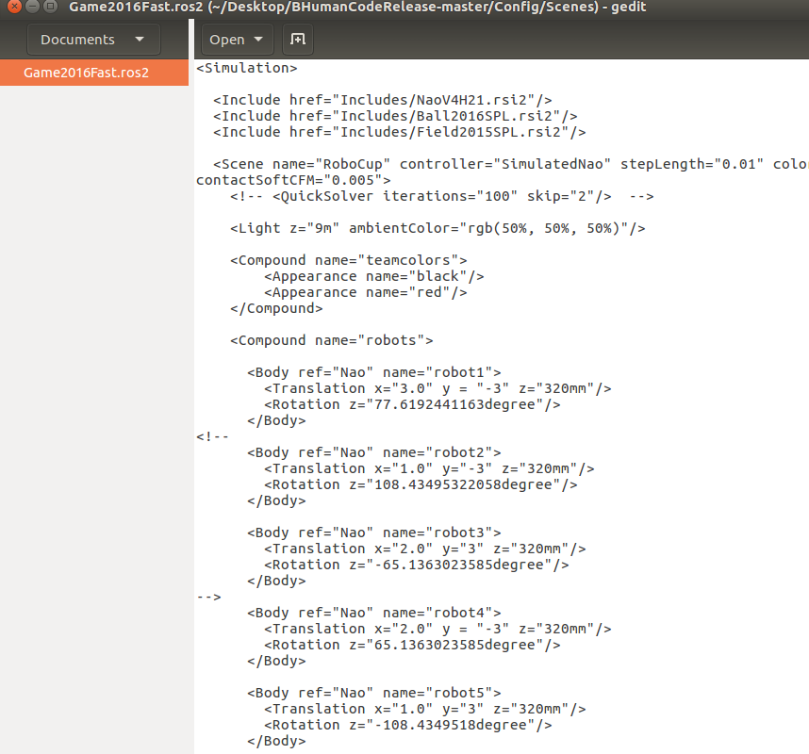Maximize the gedit window
809x754 pixels.
(51, 7)
